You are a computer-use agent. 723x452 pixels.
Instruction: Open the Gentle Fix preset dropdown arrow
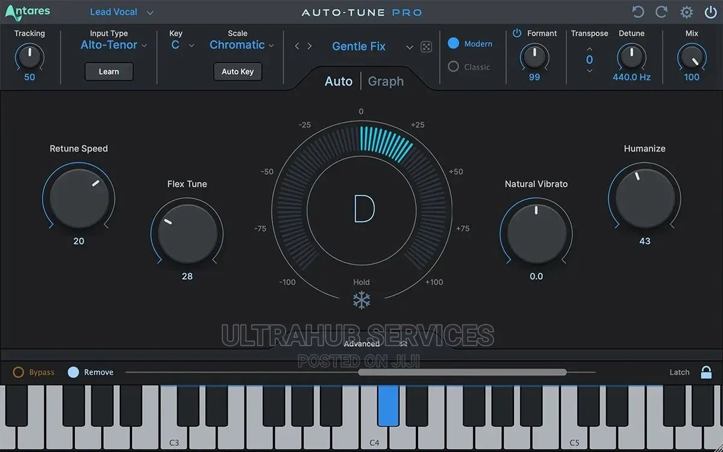click(x=410, y=47)
